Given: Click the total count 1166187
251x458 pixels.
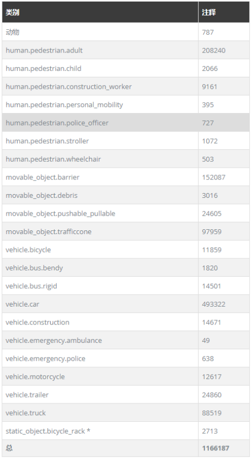Looking at the screenshot, I should 216,448.
